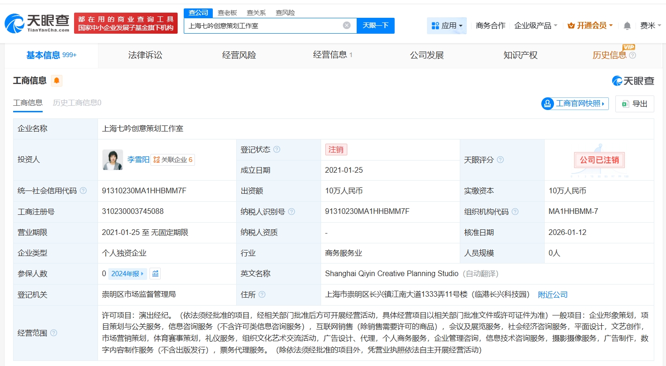
Task: Open investor 李雪阳 profile link
Action: point(138,160)
